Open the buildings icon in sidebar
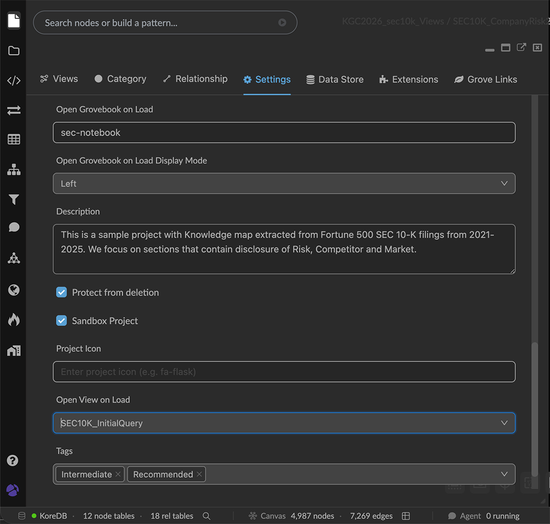The width and height of the screenshot is (550, 524). pyautogui.click(x=14, y=350)
